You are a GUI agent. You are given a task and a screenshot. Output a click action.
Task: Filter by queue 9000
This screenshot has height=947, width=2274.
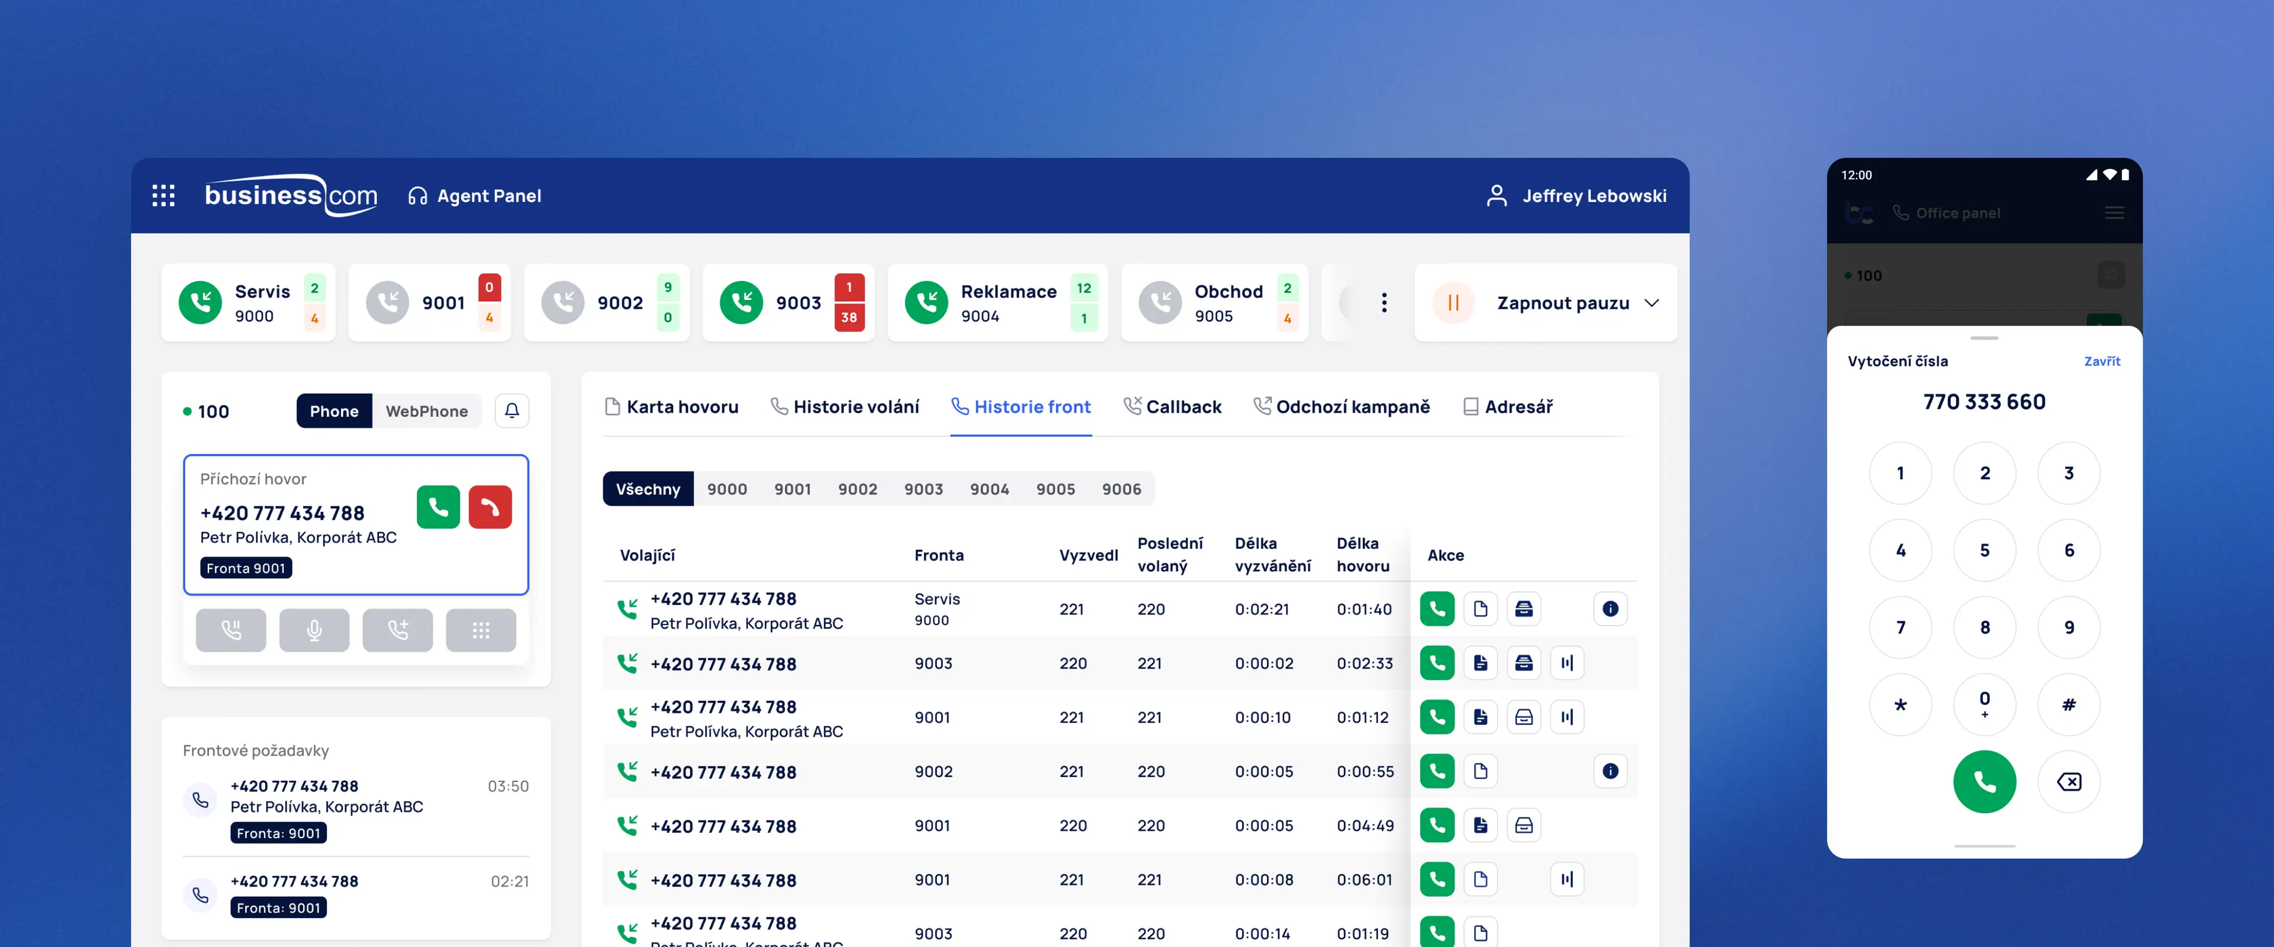(x=727, y=488)
